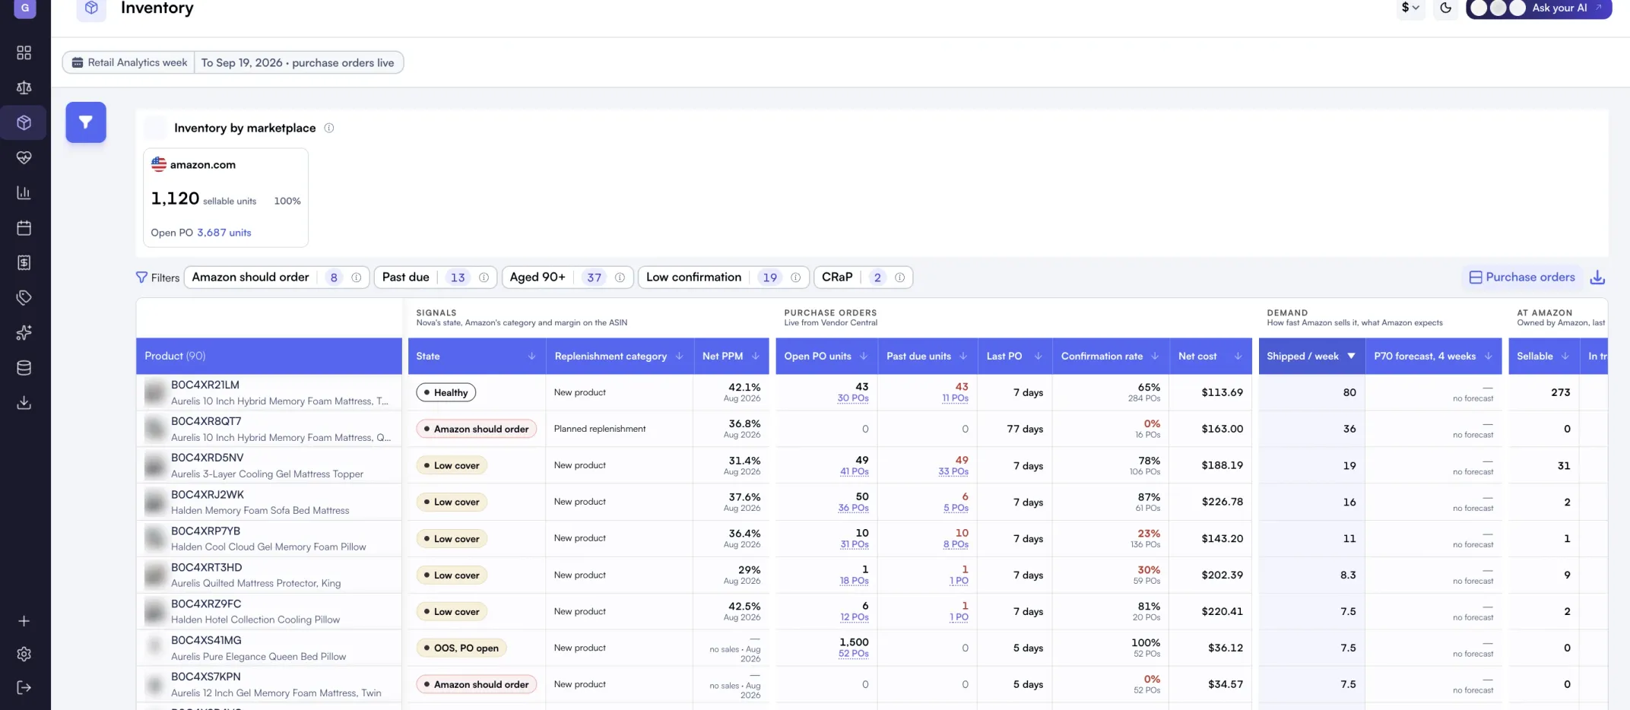Click the Filters label with funnel

157,277
